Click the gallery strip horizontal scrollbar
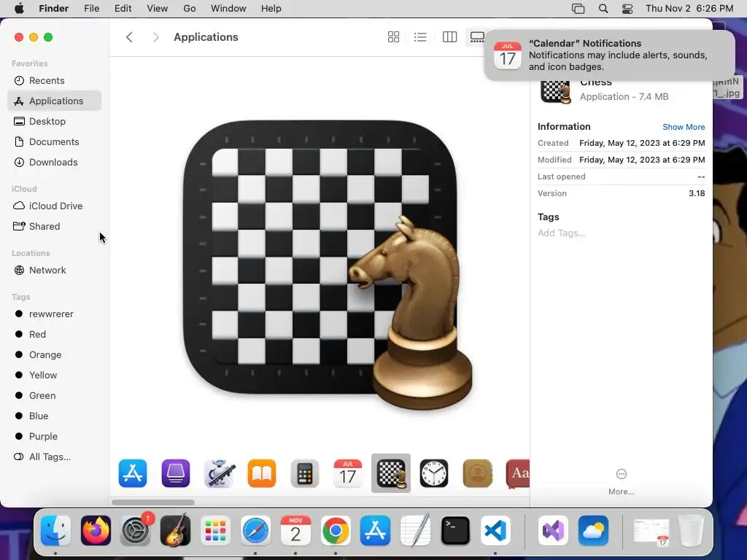The width and height of the screenshot is (747, 560). (153, 502)
